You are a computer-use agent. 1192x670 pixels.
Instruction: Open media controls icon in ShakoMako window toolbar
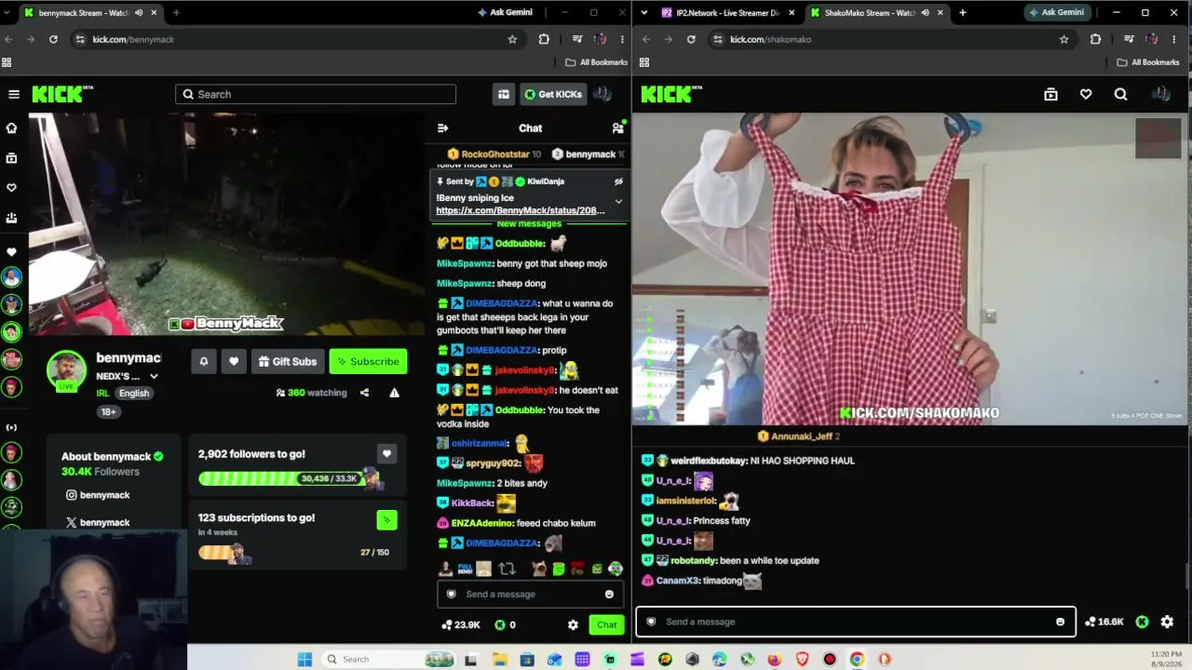coord(1128,39)
